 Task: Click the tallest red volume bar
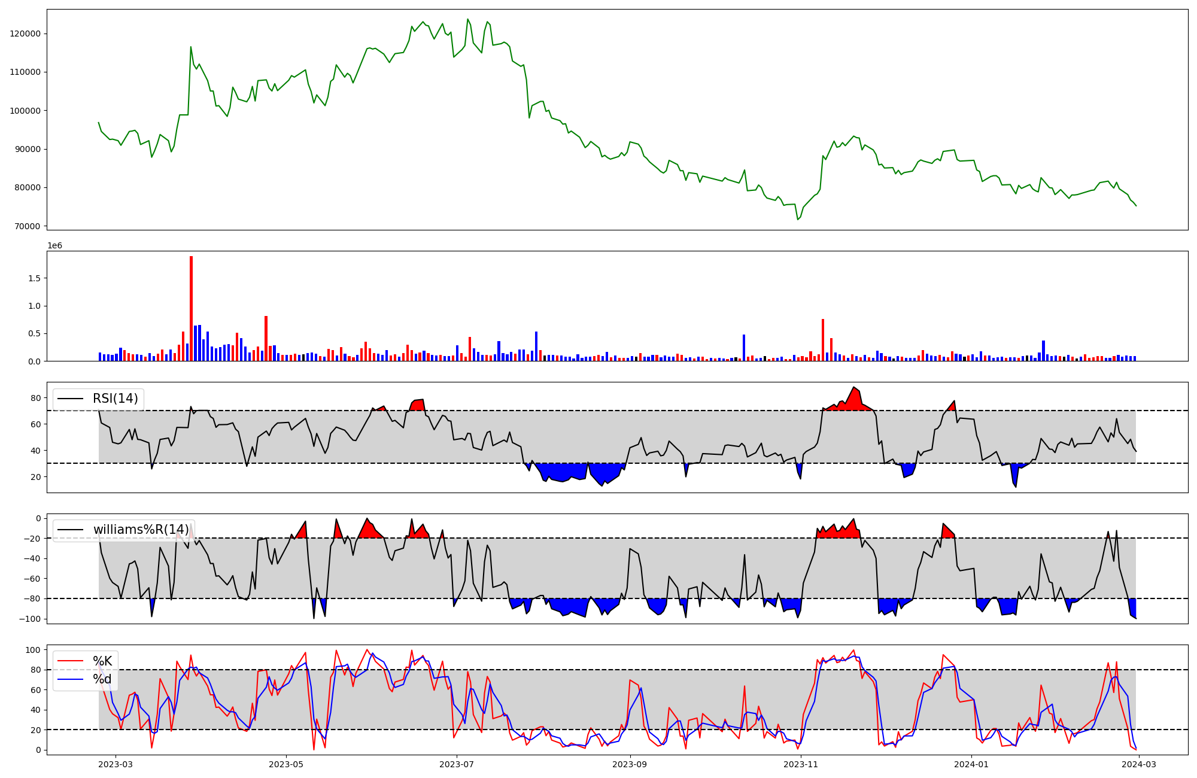click(191, 308)
